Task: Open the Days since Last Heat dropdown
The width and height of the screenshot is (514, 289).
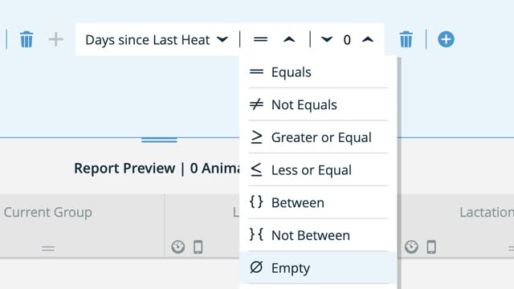Action: click(157, 39)
